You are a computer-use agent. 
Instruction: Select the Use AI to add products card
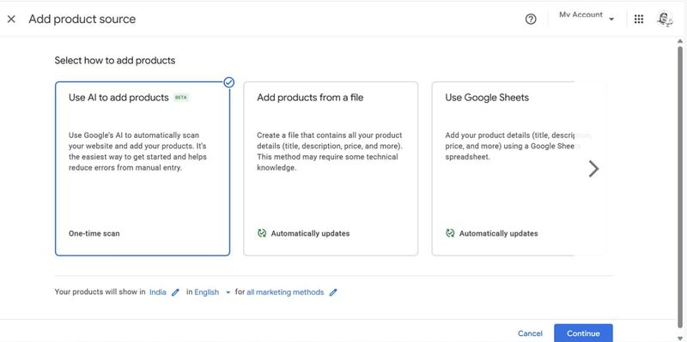(143, 169)
